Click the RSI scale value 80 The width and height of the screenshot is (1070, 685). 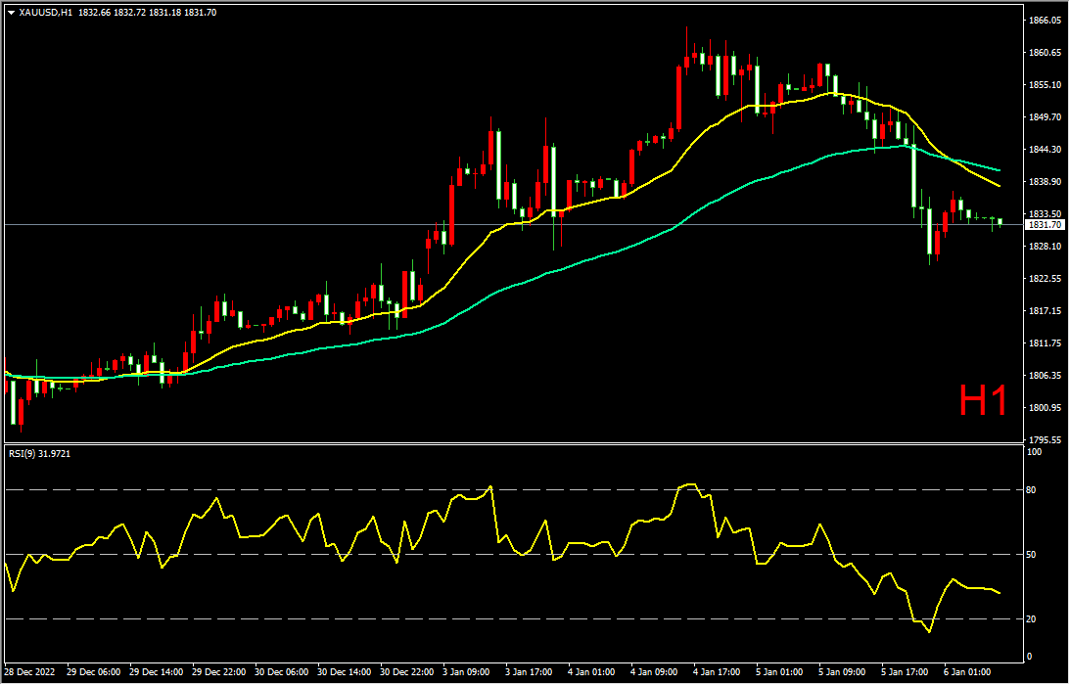point(1033,490)
